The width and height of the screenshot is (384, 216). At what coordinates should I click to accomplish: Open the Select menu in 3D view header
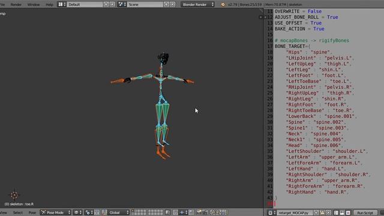pyautogui.click(x=17, y=212)
